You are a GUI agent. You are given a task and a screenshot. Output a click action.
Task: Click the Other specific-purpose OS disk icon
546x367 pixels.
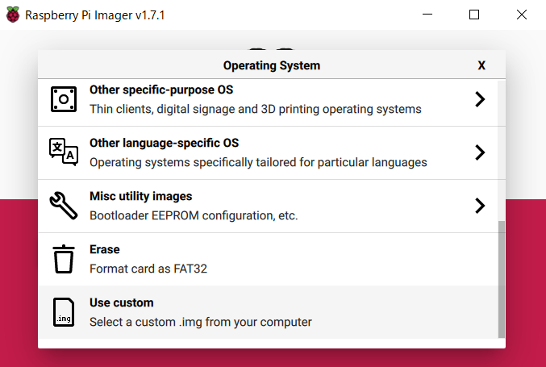(64, 99)
